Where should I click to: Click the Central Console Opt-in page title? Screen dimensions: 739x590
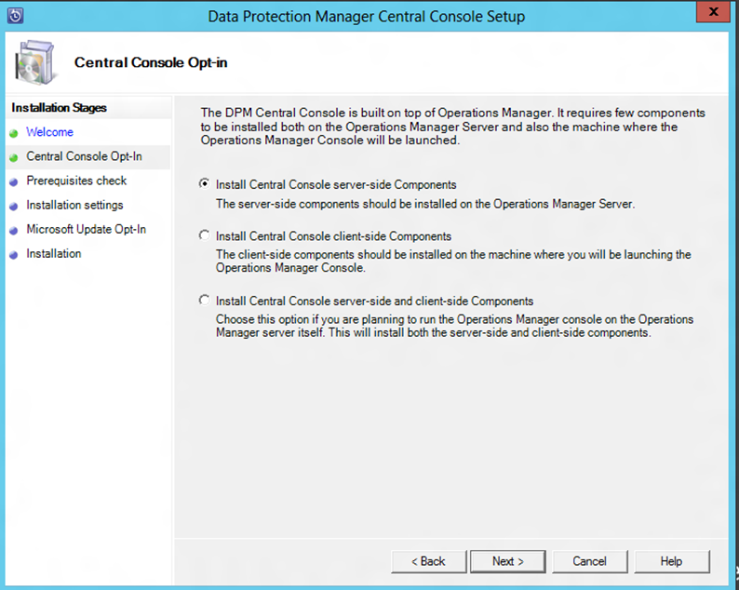point(151,62)
